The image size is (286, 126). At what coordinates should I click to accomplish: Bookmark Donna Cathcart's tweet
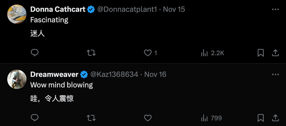(x=261, y=53)
